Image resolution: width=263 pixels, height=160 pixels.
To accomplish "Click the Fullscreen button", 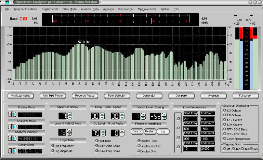I will point(246,96).
